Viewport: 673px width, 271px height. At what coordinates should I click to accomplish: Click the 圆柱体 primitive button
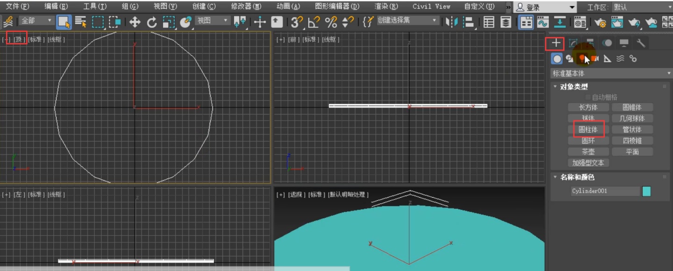[x=588, y=129]
